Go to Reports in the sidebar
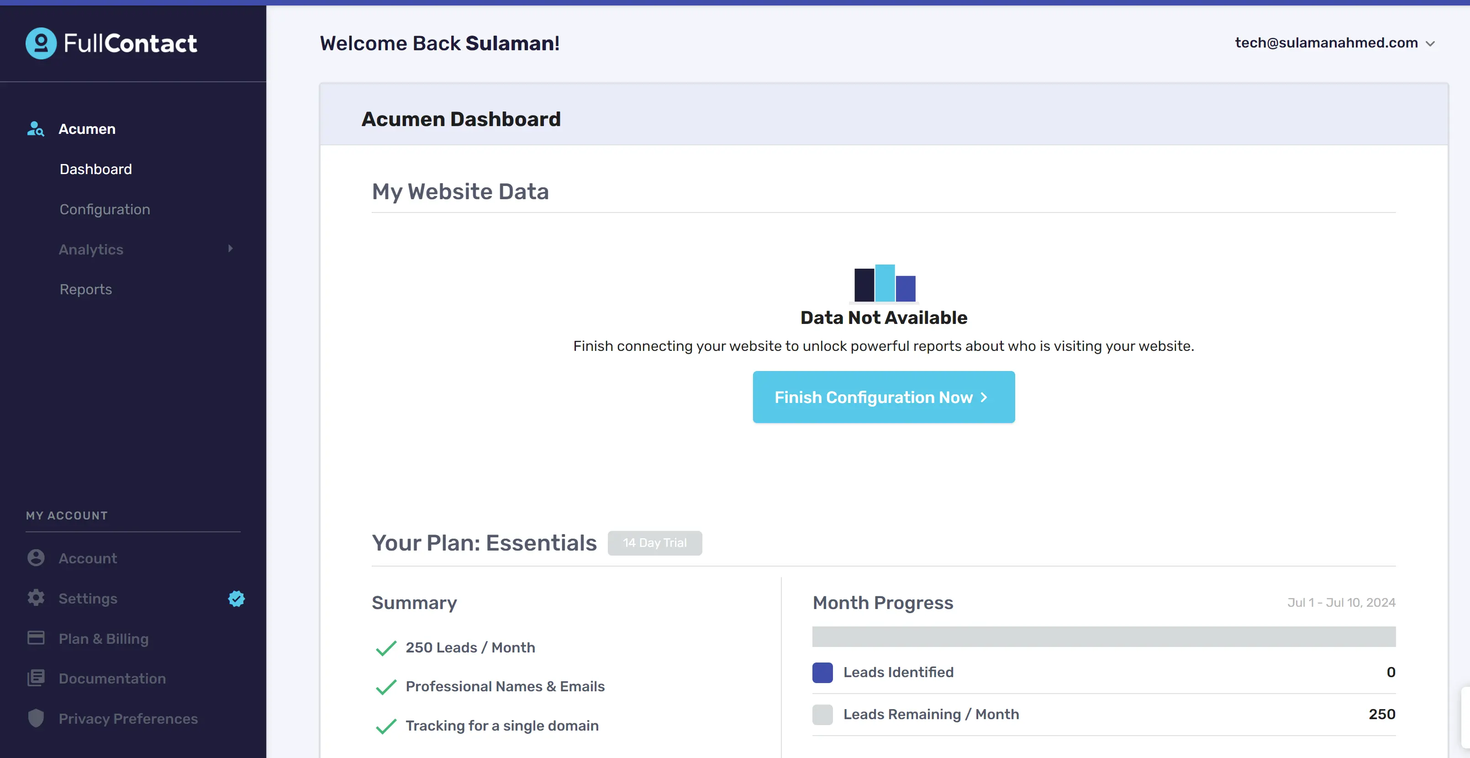 pos(85,289)
